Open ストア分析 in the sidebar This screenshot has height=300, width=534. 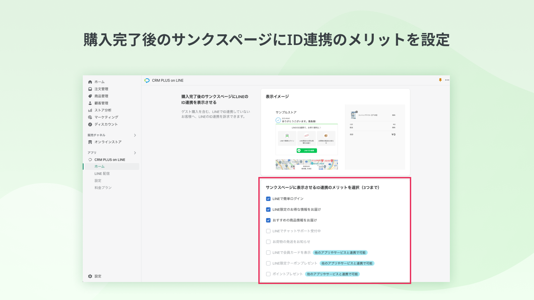coord(103,110)
